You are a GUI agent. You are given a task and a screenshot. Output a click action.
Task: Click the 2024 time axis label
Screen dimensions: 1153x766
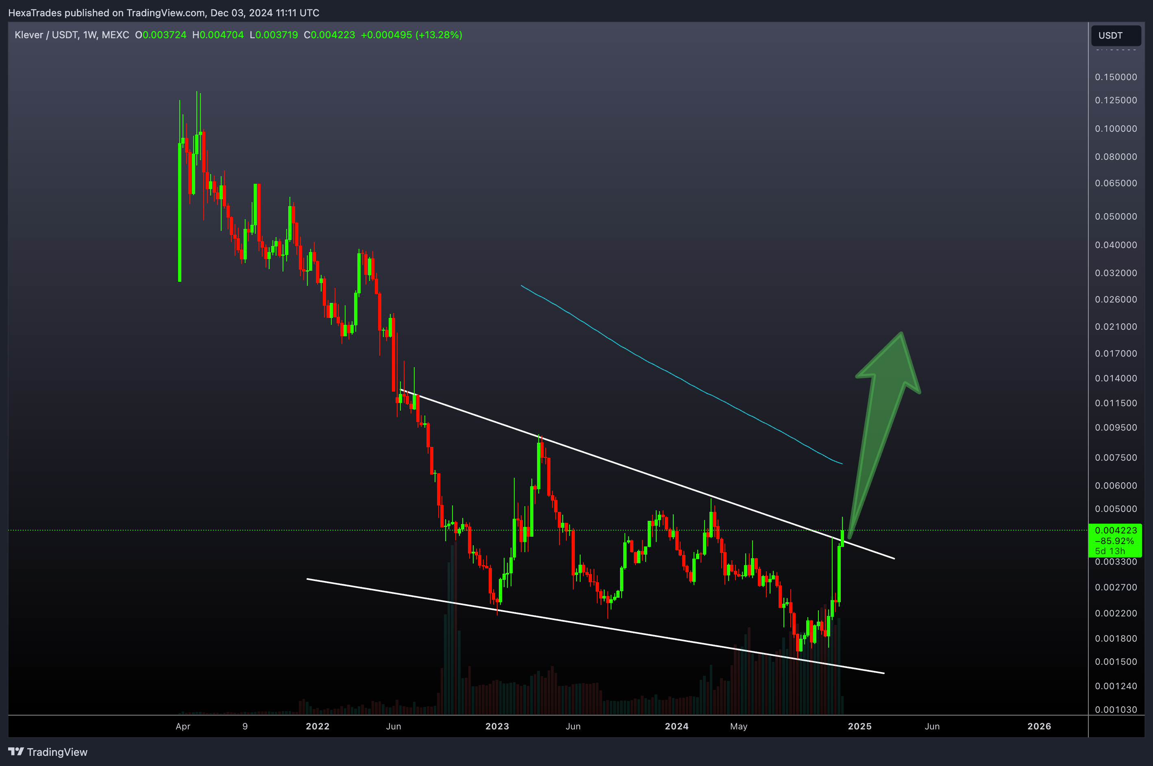click(x=677, y=727)
